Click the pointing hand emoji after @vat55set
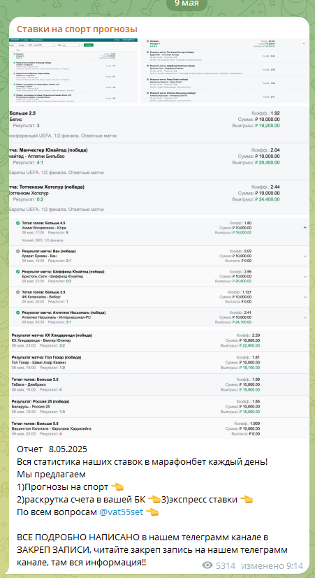The height and width of the screenshot is (578, 315). coord(152,512)
